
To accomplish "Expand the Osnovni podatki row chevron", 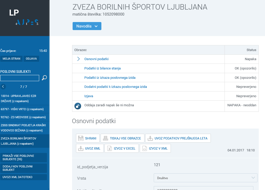I will pyautogui.click(x=78, y=59).
